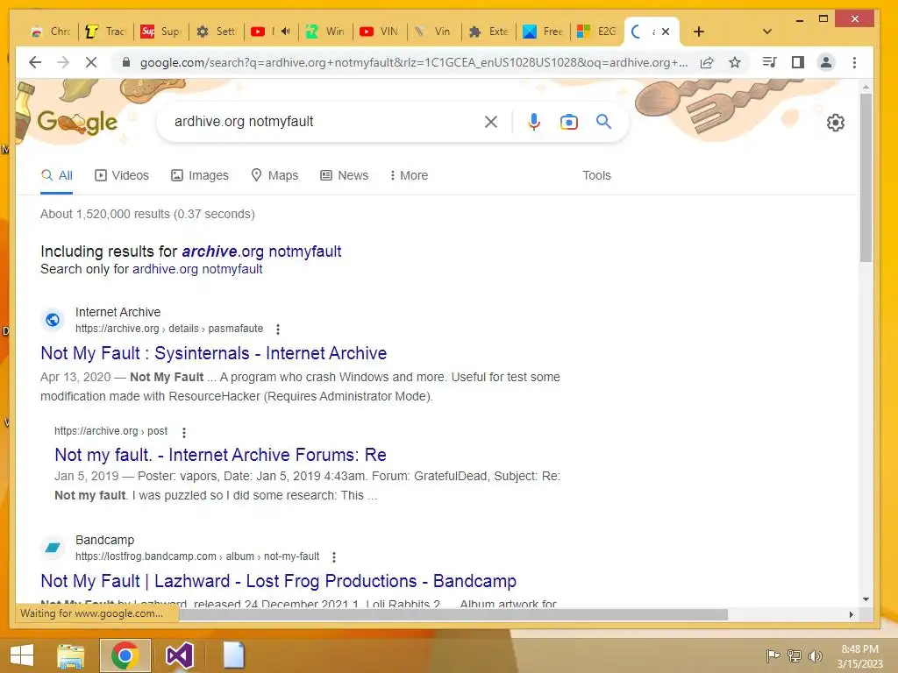The height and width of the screenshot is (673, 898).
Task: Open Not my fault Internet Archive Forums result
Action: coord(220,455)
